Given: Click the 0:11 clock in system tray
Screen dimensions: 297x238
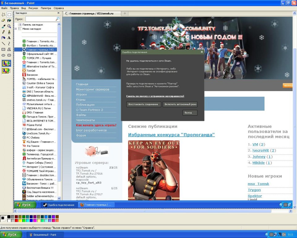Looking at the screenshot, I should click(x=291, y=235).
